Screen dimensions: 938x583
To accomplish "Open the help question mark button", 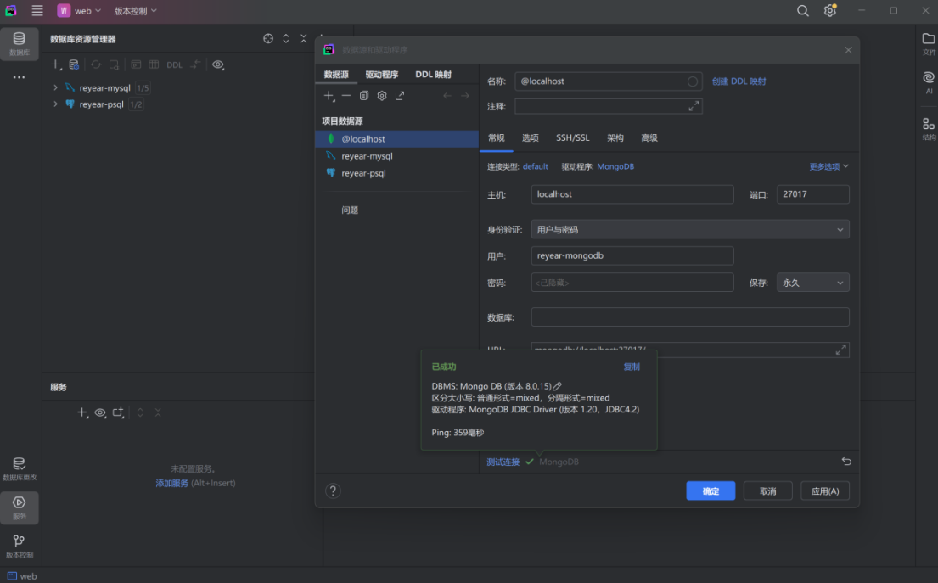I will 333,491.
